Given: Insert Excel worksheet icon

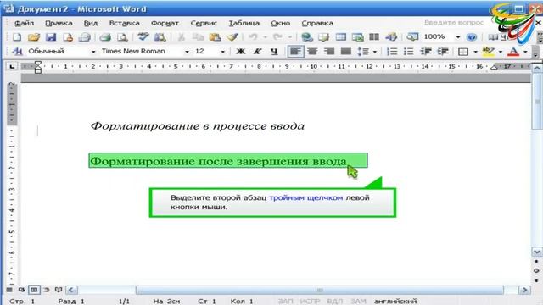Looking at the screenshot, I should point(357,37).
